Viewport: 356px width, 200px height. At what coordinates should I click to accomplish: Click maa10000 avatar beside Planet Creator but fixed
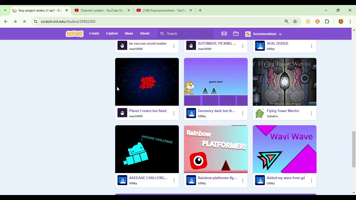coord(122,113)
